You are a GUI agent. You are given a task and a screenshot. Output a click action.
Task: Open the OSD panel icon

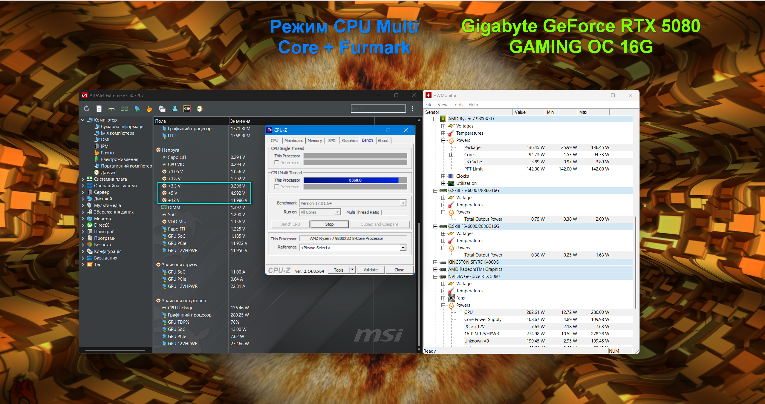[x=187, y=109]
